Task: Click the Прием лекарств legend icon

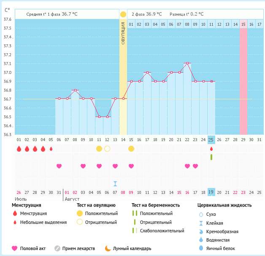Action: [x=57, y=248]
